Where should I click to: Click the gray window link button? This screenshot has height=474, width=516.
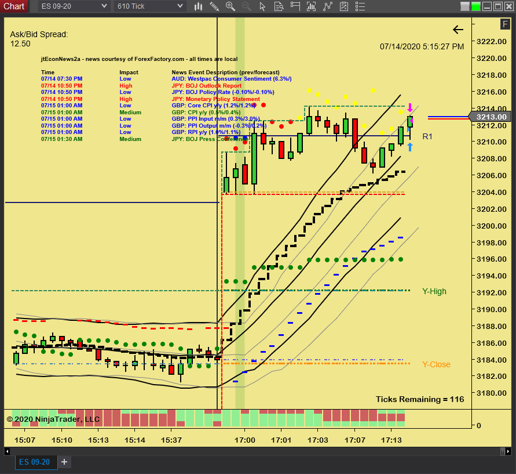point(464,6)
